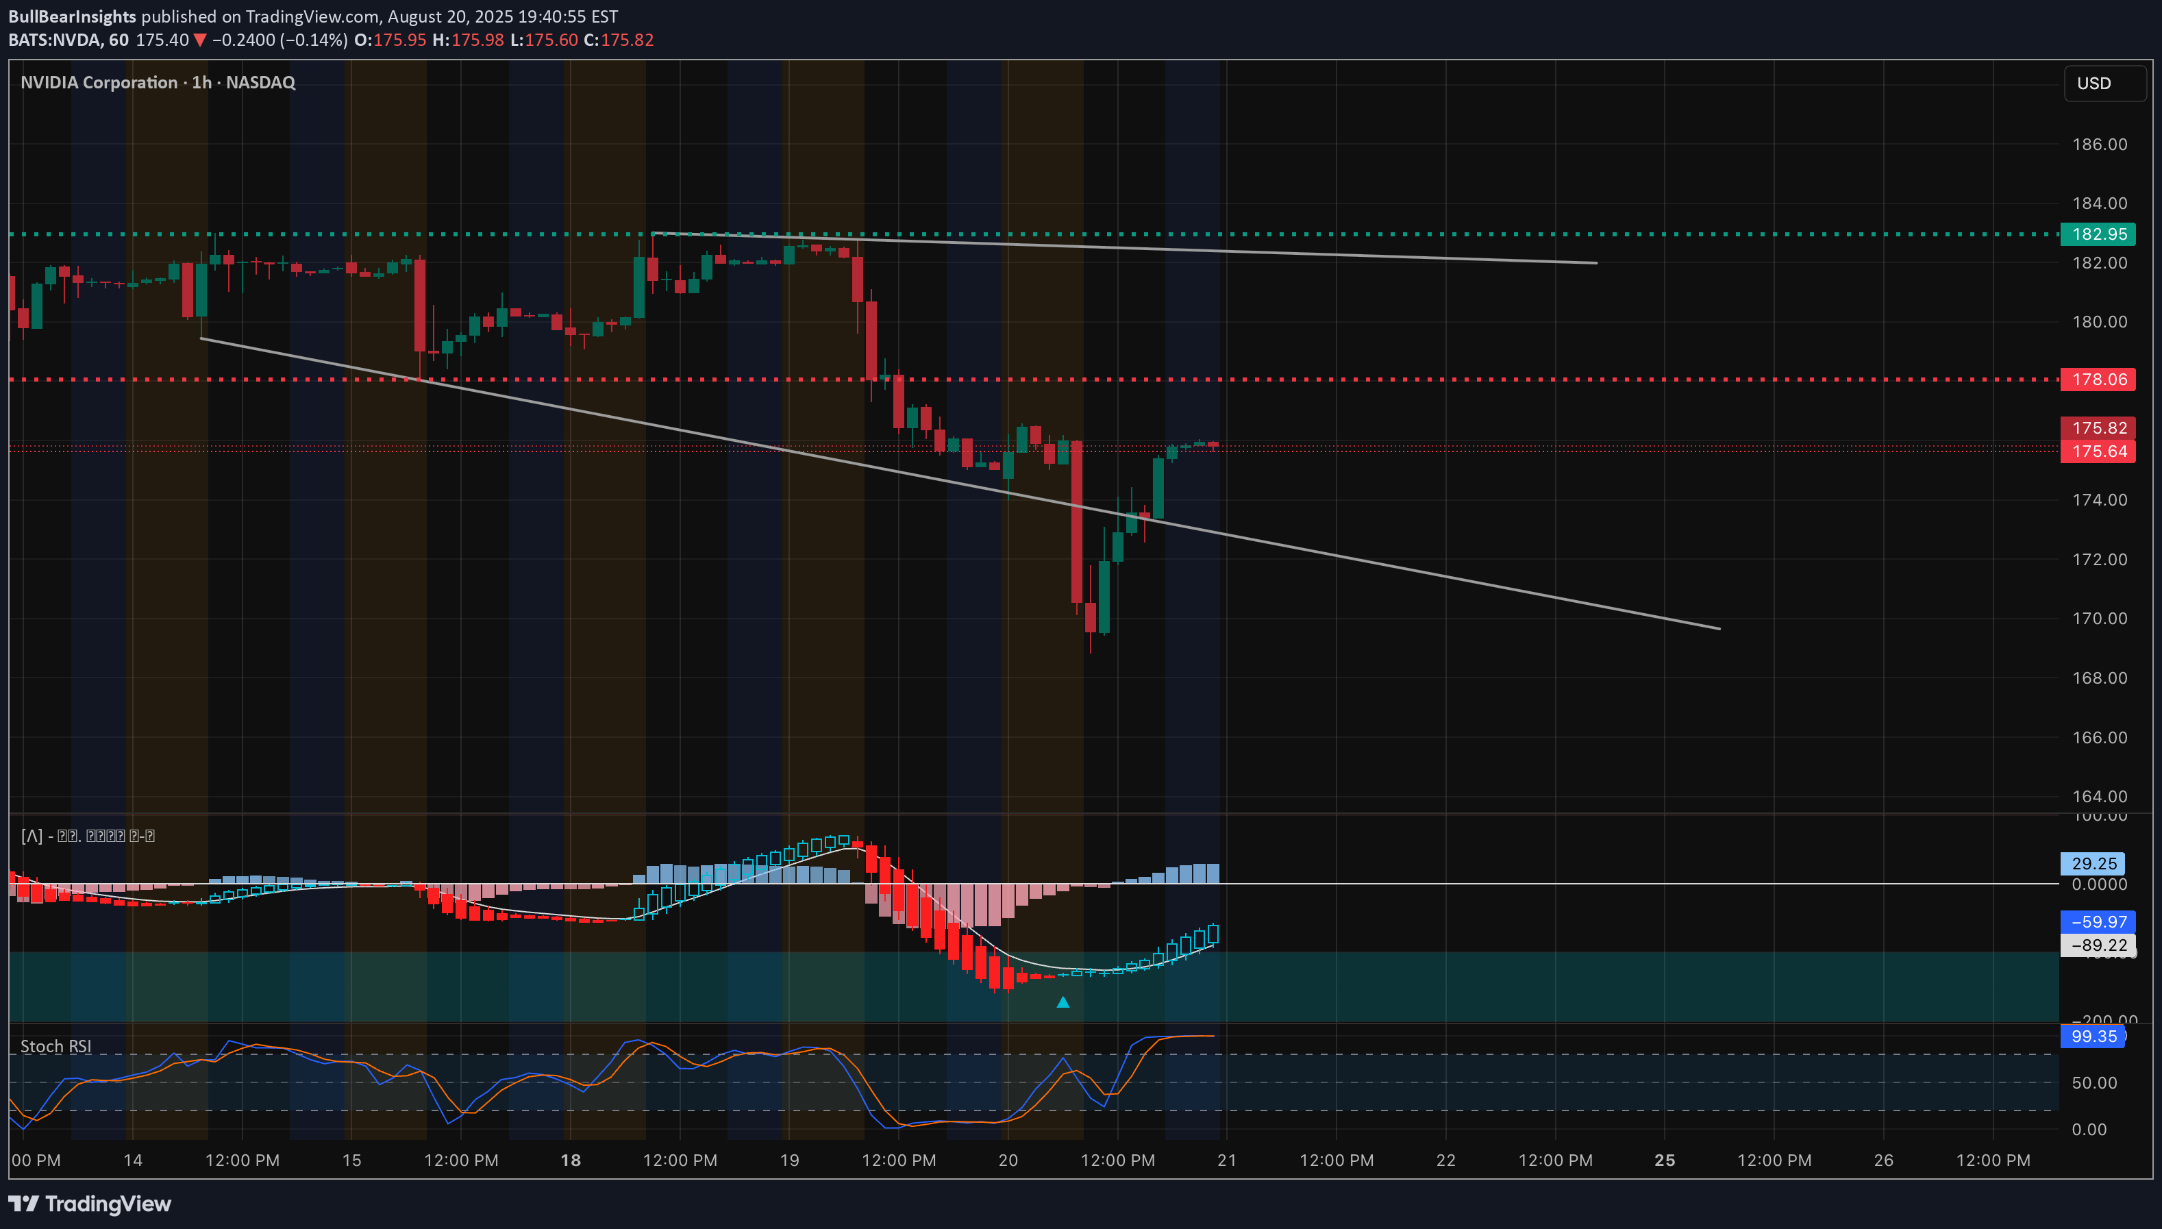Click the 175.64 red price label
Screen dimensions: 2162x1229
click(x=2098, y=451)
